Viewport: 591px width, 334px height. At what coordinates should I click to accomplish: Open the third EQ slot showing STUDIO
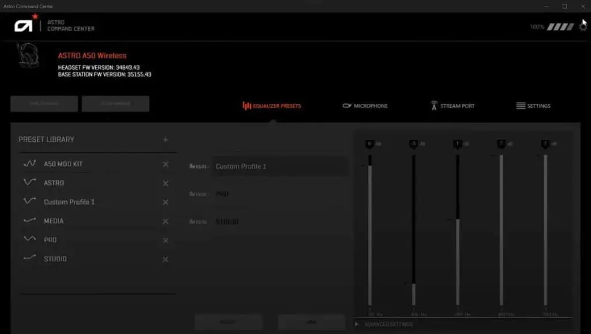[280, 221]
